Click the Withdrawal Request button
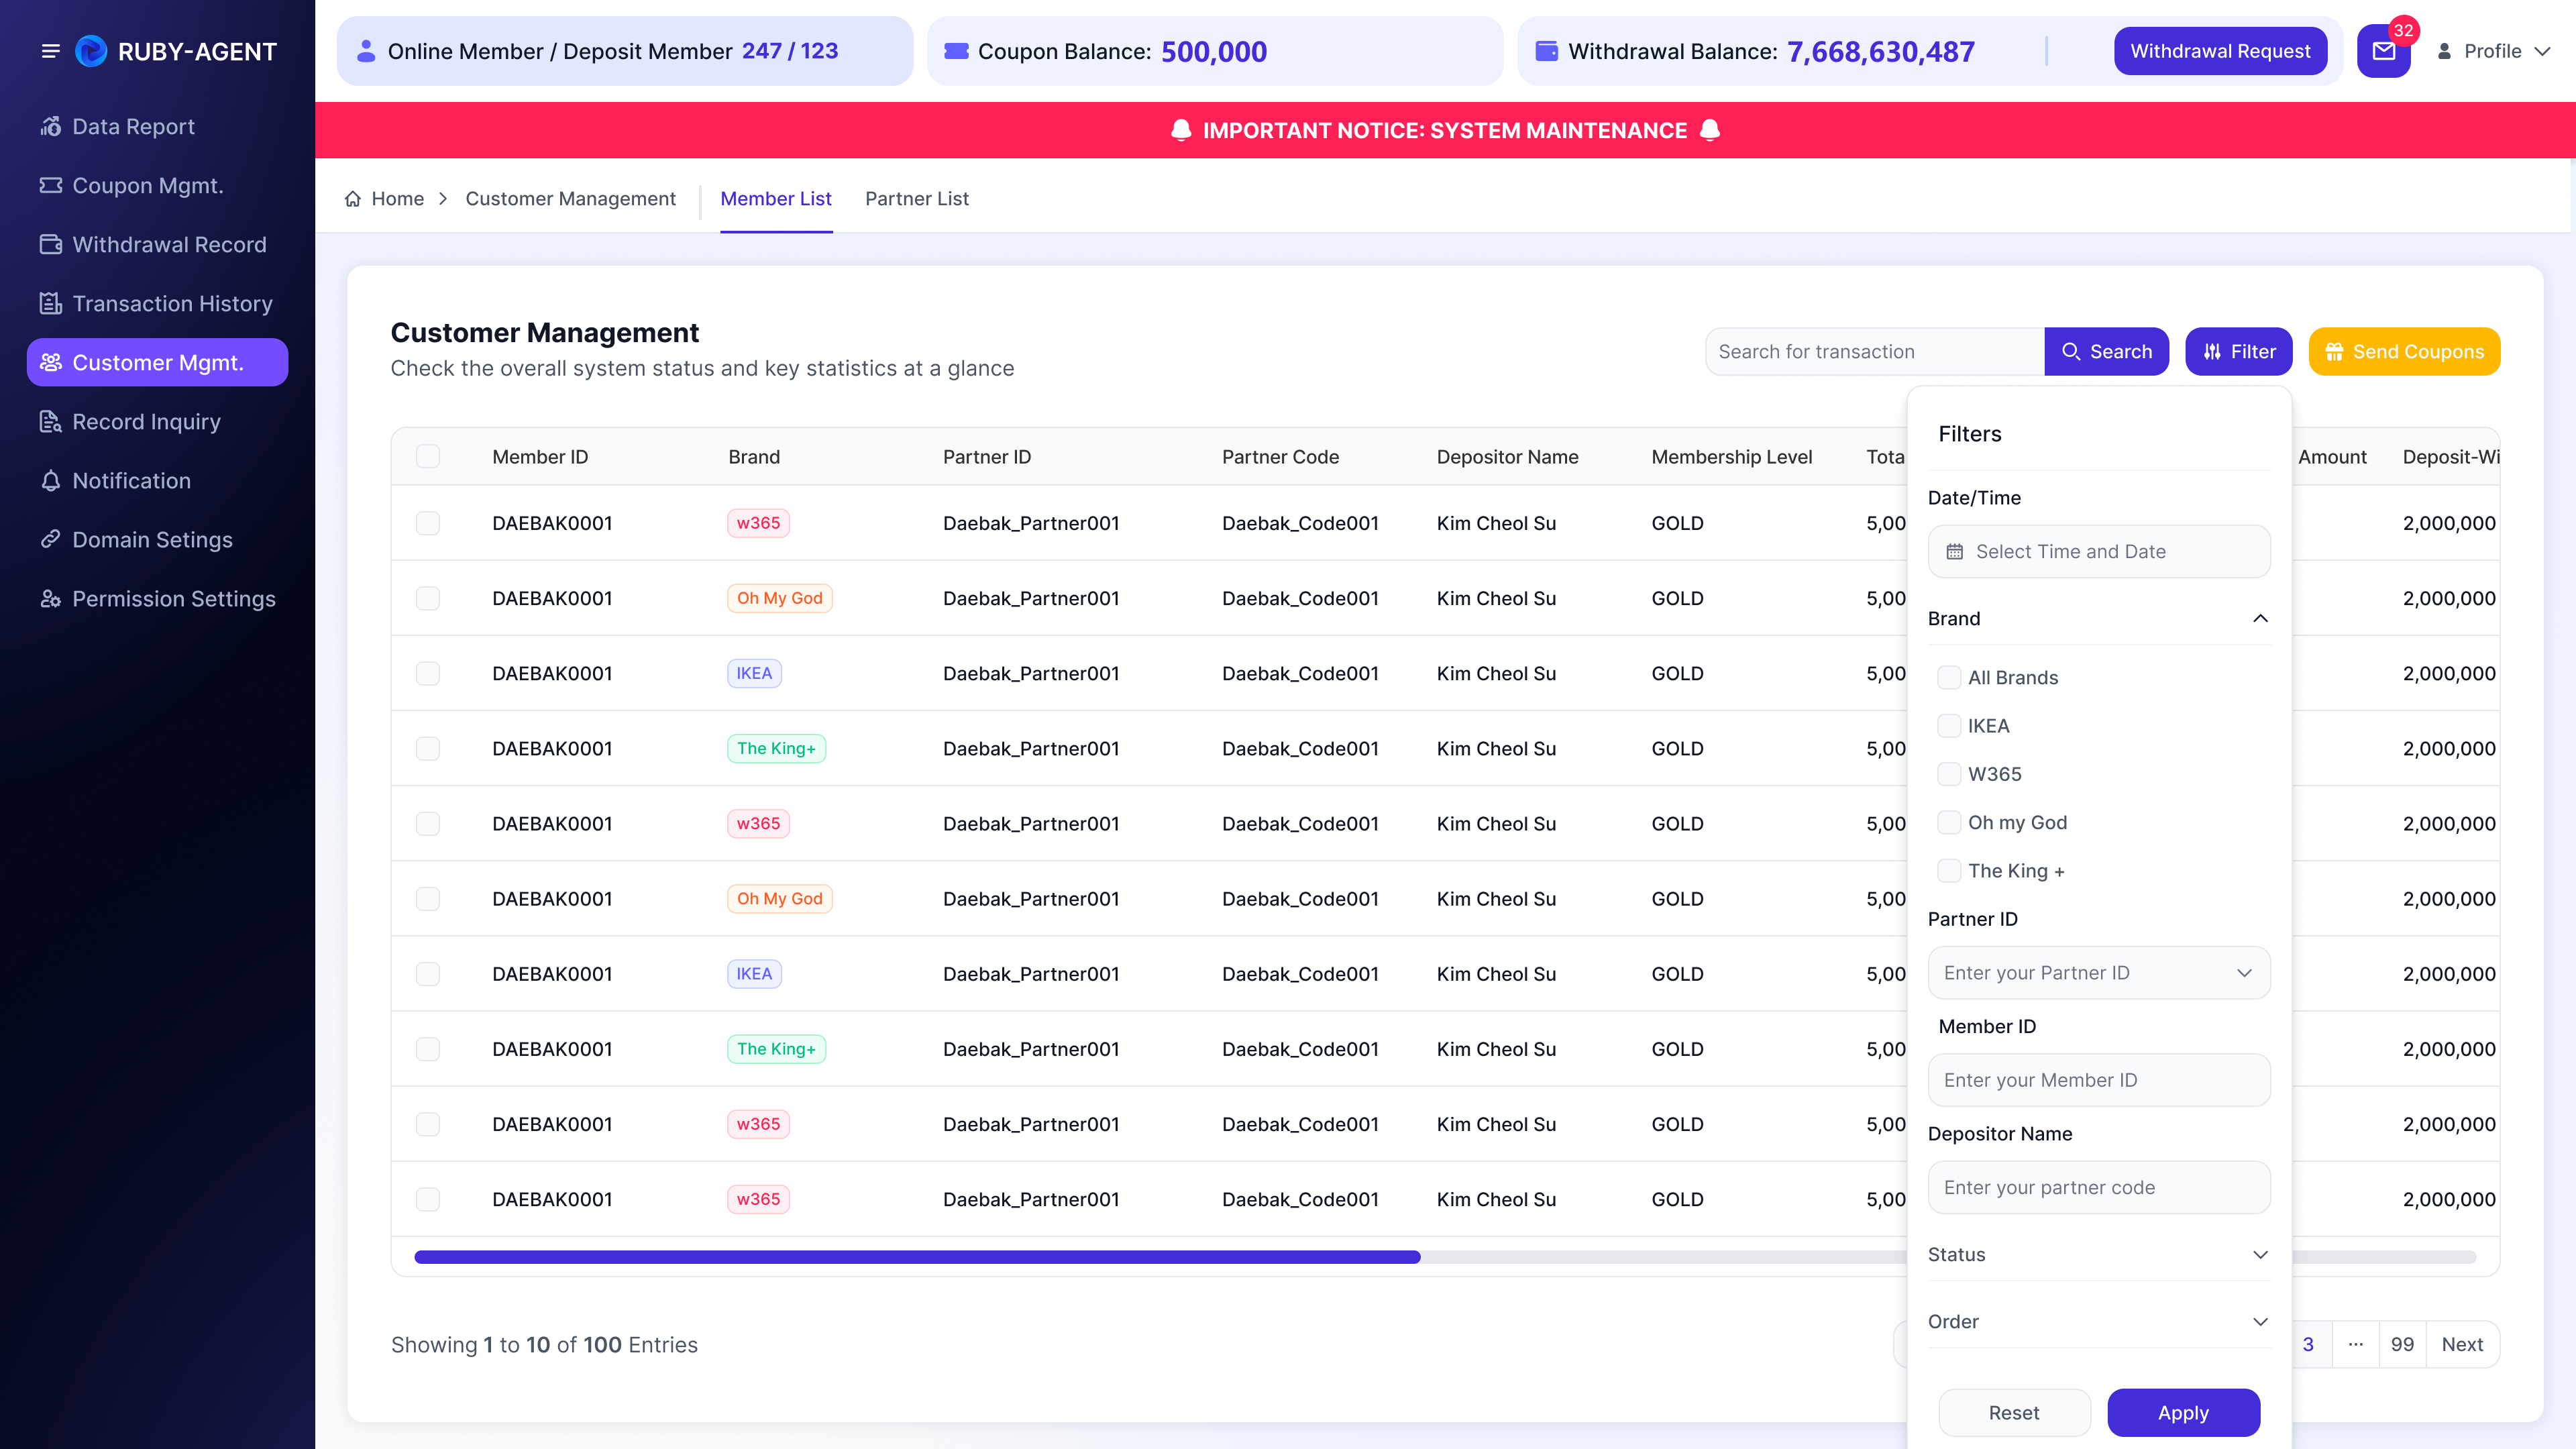The height and width of the screenshot is (1449, 2576). 2220,51
